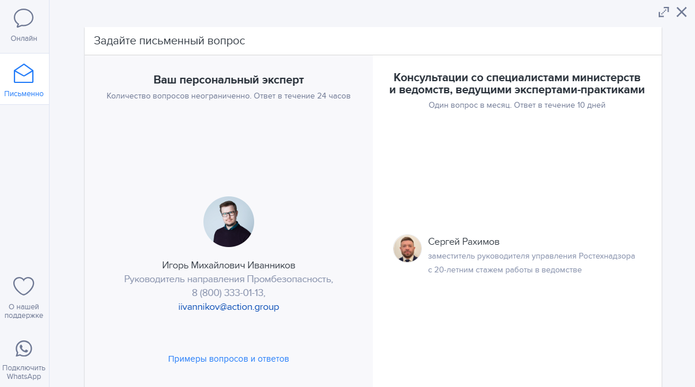The image size is (695, 387).
Task: Click Игорь Иванников's round profile photo
Action: pos(229,222)
